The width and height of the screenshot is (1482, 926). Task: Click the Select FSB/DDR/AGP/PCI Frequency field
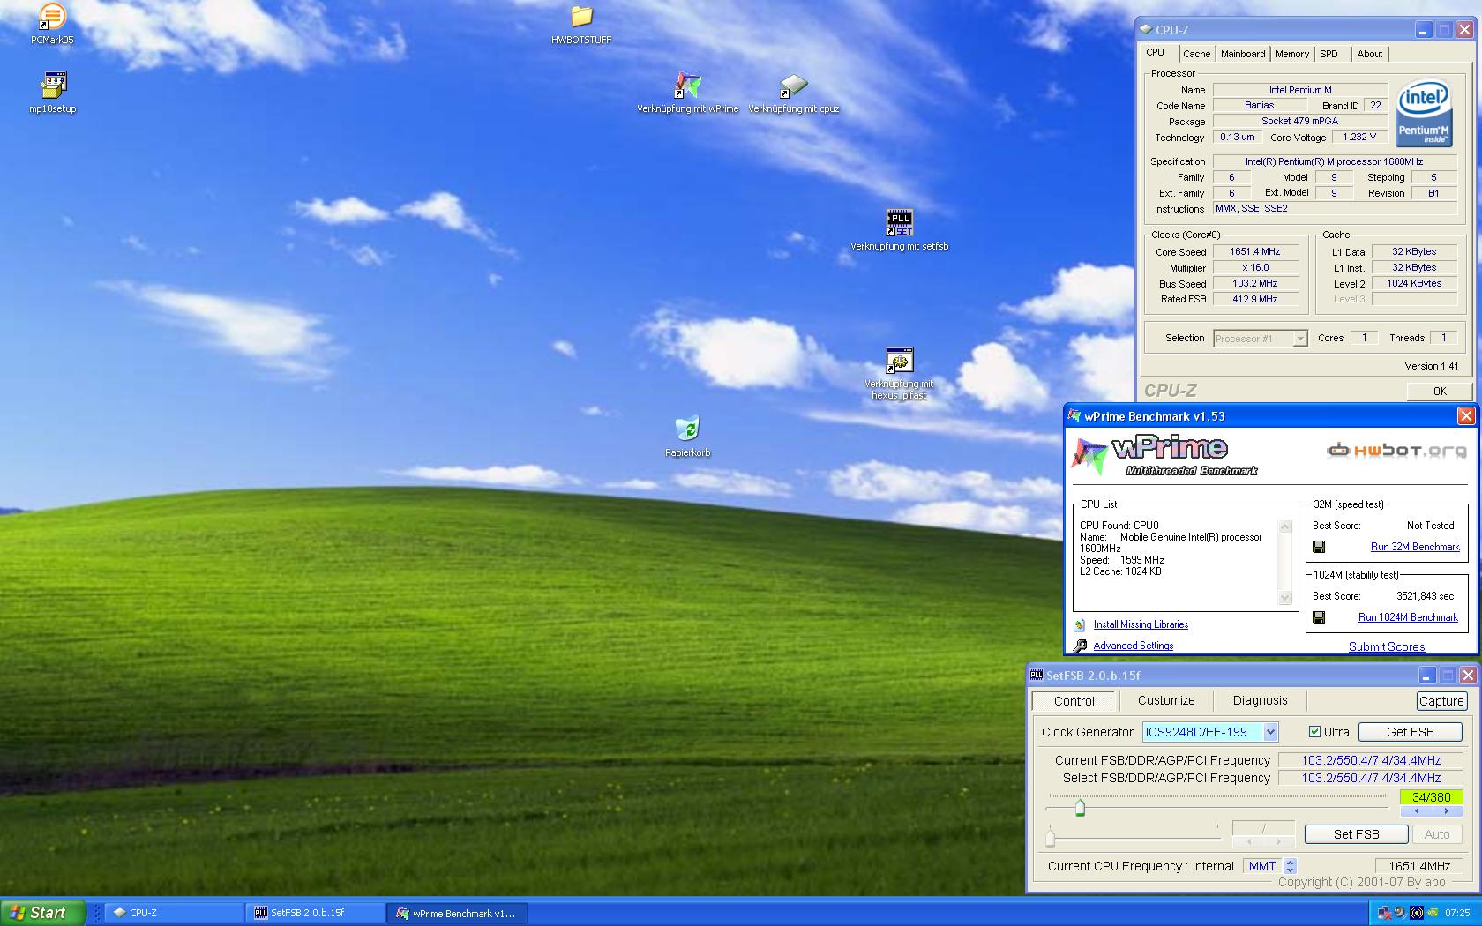click(1370, 778)
